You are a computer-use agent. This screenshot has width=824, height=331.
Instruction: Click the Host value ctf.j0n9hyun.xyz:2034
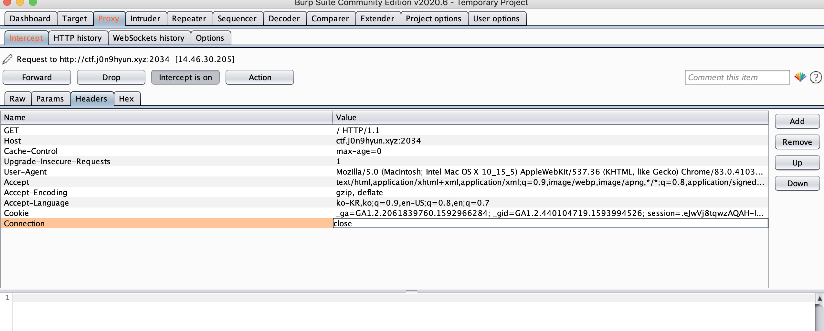coord(378,141)
